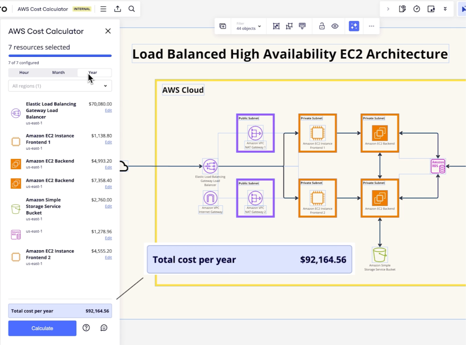This screenshot has height=345, width=466.
Task: Select Elastic Load Balancer diagram icon
Action: click(x=210, y=166)
